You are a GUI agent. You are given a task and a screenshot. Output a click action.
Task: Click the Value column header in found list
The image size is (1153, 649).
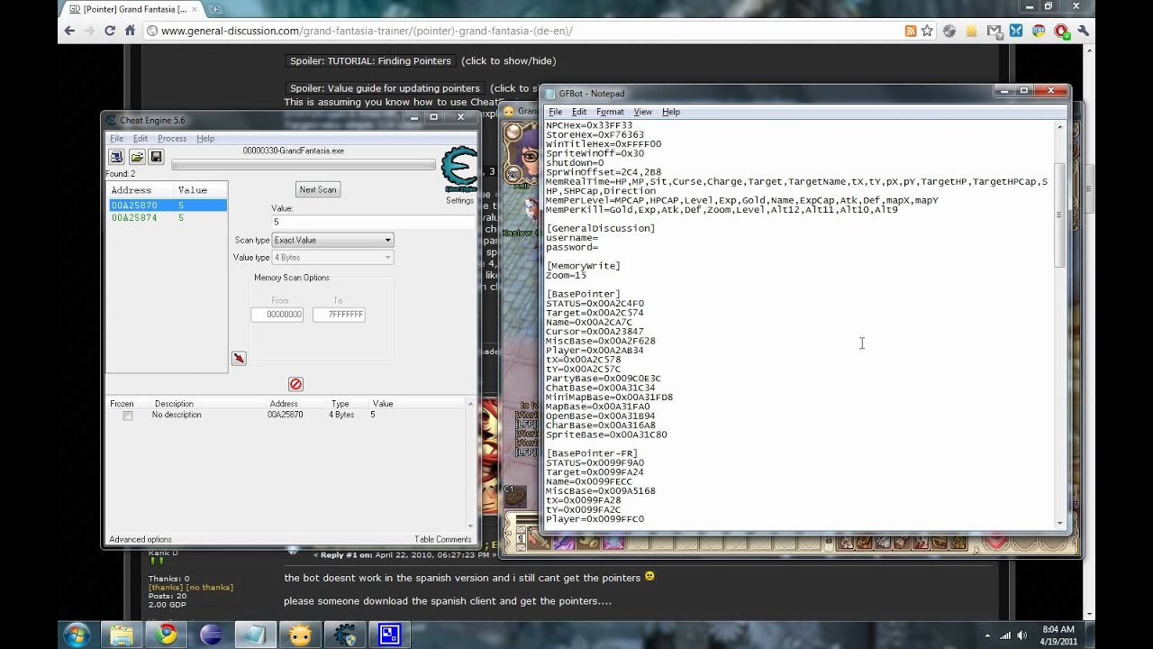click(193, 190)
